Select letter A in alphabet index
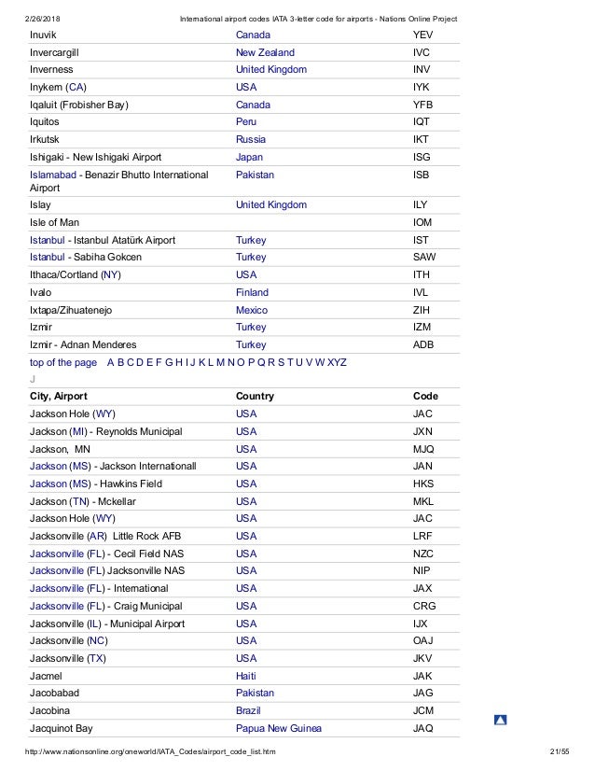Image resolution: width=595 pixels, height=771 pixels. tap(110, 362)
